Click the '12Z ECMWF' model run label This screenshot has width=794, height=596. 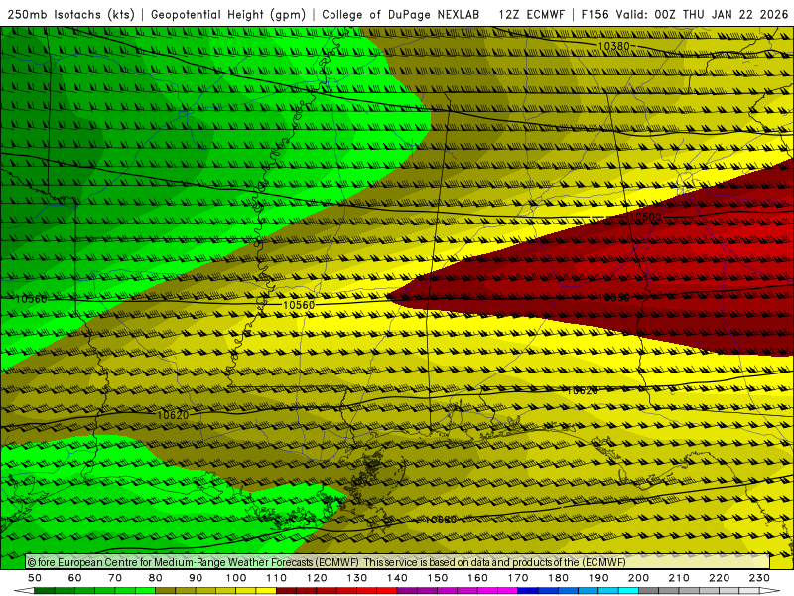pyautogui.click(x=531, y=15)
